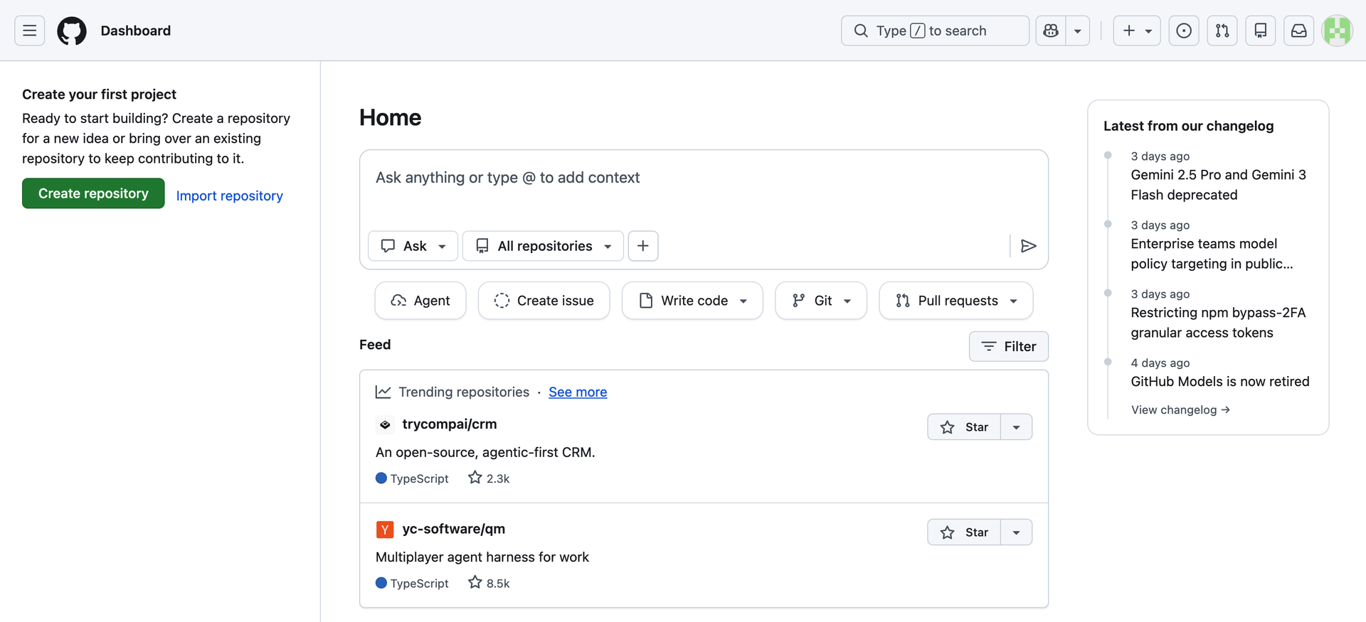Open the Issues icon in header
The width and height of the screenshot is (1366, 622).
click(x=1184, y=31)
